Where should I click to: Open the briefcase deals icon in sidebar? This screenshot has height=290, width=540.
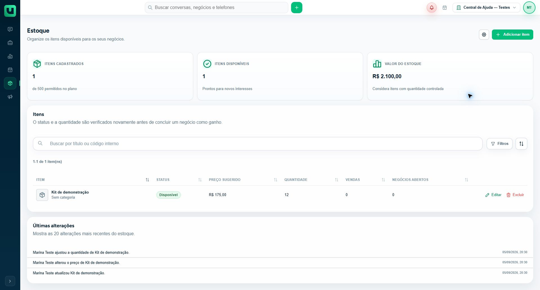(x=10, y=43)
